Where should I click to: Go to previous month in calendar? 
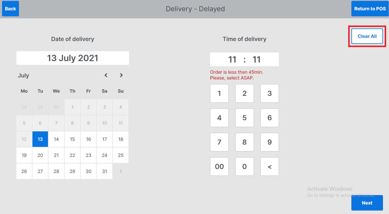point(106,75)
